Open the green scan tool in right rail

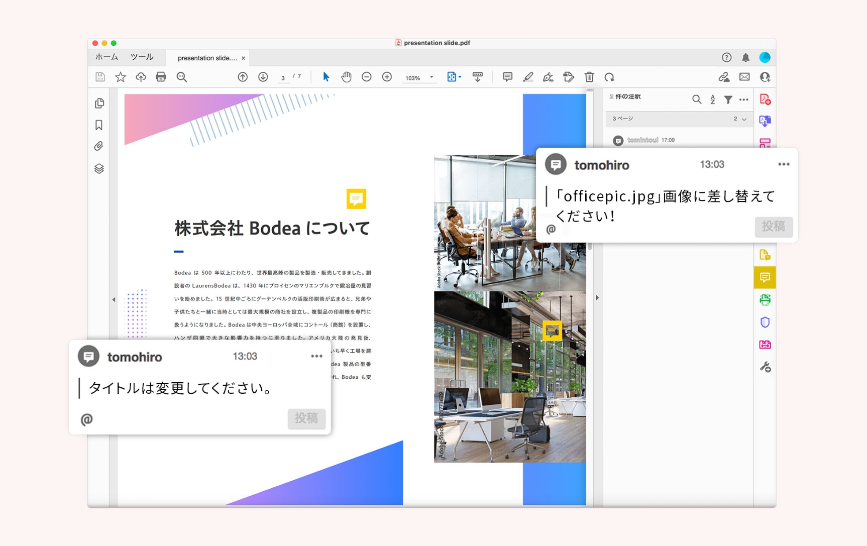765,300
